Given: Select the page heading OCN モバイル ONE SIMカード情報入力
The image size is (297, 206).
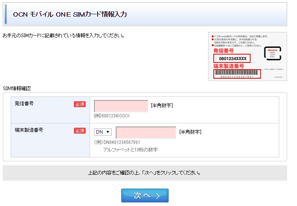Looking at the screenshot, I should pos(70,14).
